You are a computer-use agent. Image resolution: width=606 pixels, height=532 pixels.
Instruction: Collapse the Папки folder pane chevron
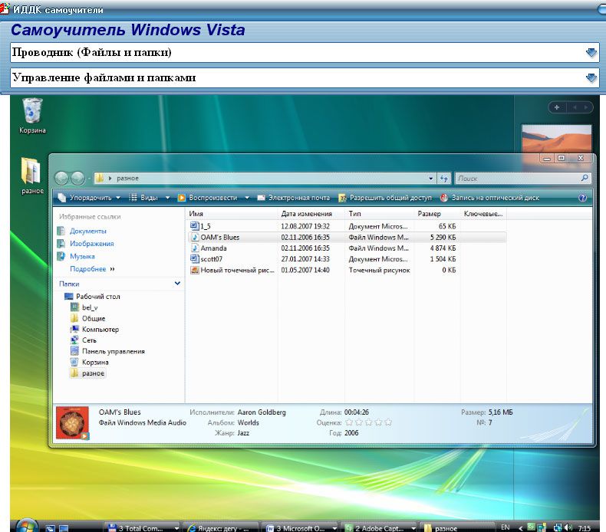coord(178,284)
